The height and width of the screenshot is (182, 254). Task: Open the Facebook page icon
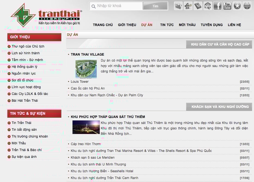[x=217, y=6]
